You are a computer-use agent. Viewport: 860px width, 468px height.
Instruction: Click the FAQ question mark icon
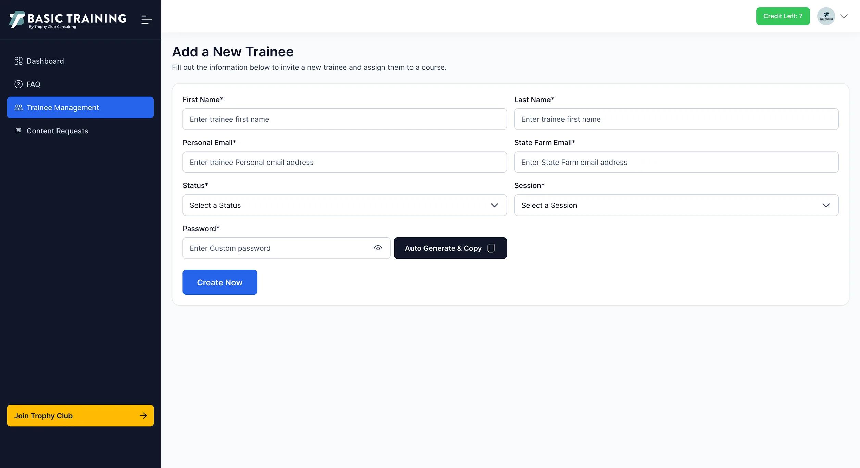pyautogui.click(x=18, y=84)
